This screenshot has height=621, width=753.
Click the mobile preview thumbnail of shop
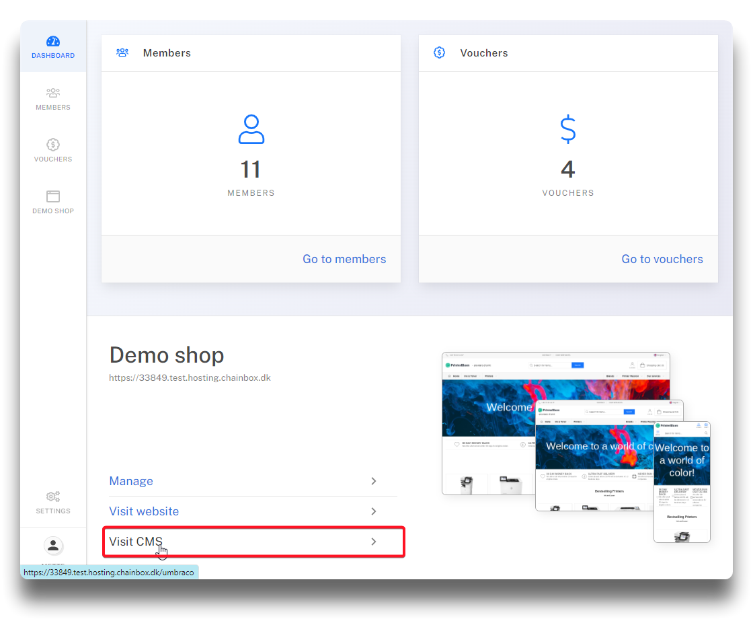682,481
